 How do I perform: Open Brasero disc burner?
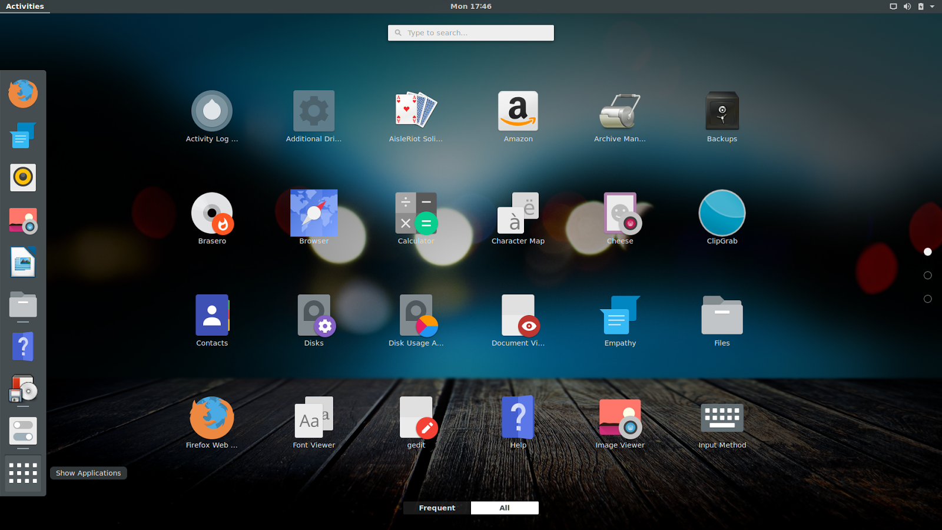point(212,218)
